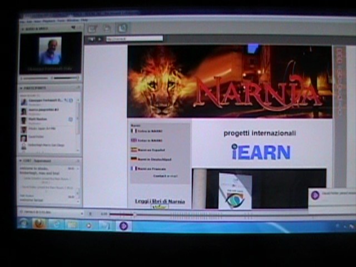Pause the recording playback
Viewport: 356px width, 267px height.
tap(90, 214)
